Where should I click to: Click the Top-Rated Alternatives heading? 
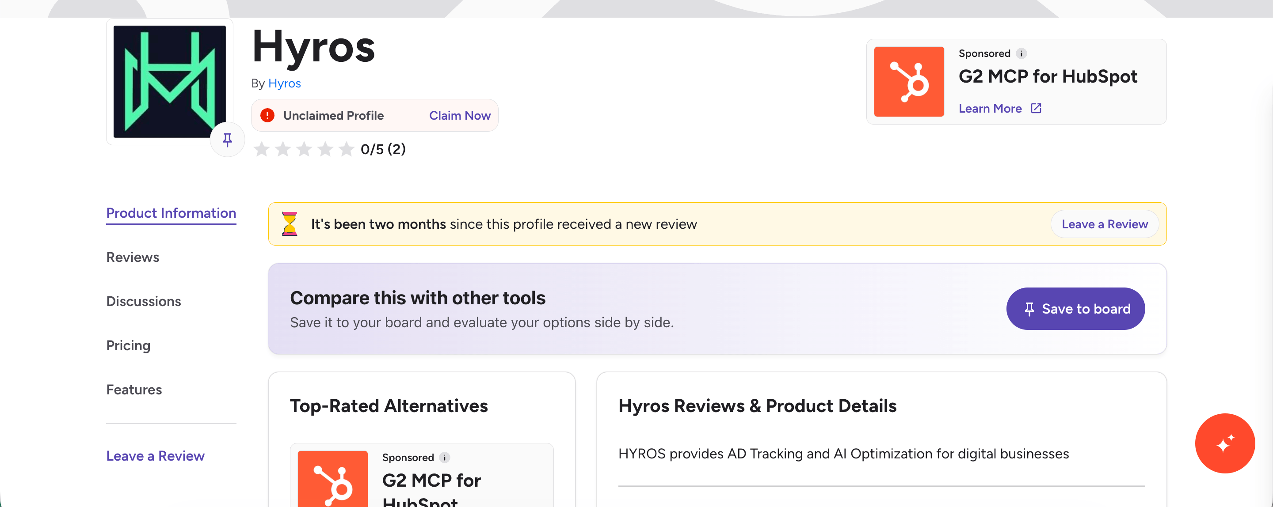pos(389,406)
